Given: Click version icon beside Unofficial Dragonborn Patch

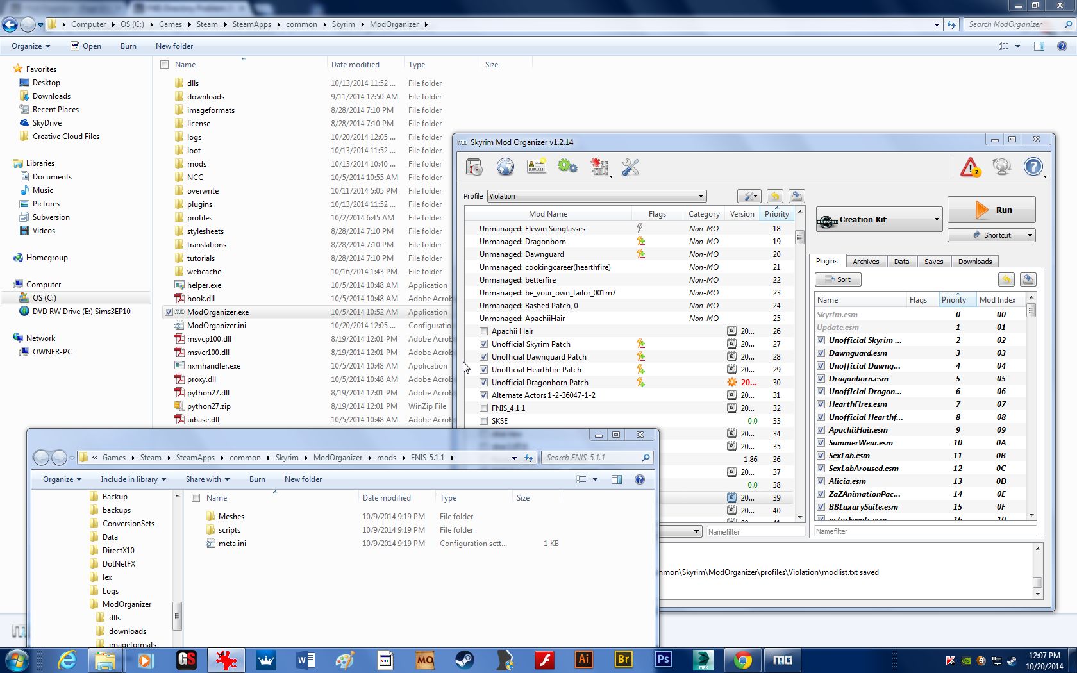Looking at the screenshot, I should click(731, 382).
